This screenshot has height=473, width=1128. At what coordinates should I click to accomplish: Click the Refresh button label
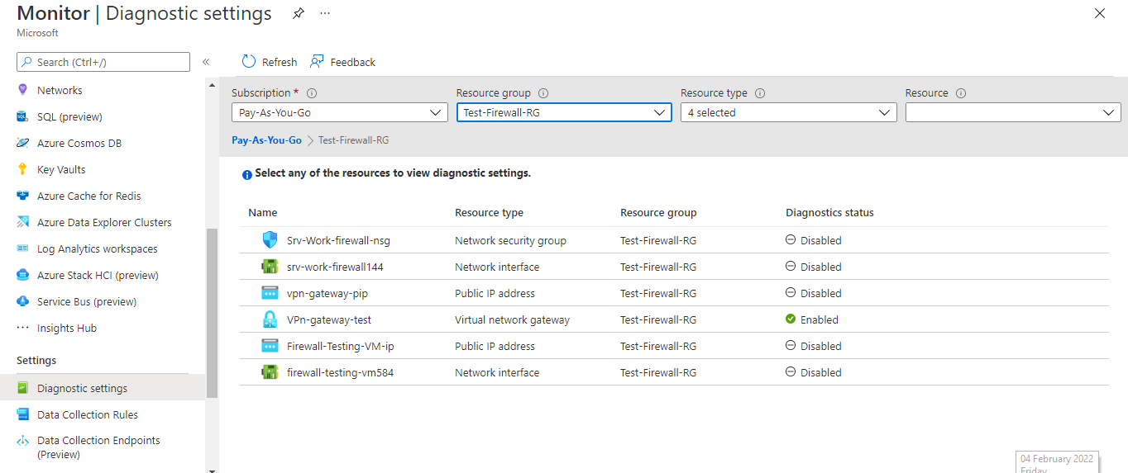280,62
